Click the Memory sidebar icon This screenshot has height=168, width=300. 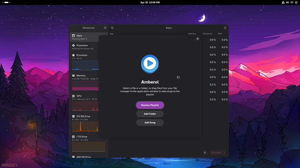coord(73,76)
